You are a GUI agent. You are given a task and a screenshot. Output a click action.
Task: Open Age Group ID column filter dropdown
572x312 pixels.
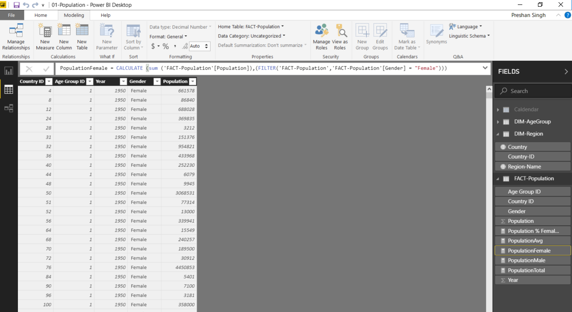point(90,81)
